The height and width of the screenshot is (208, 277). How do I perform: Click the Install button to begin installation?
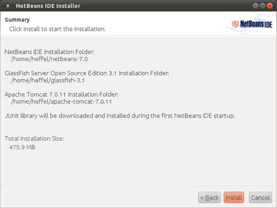click(x=234, y=197)
